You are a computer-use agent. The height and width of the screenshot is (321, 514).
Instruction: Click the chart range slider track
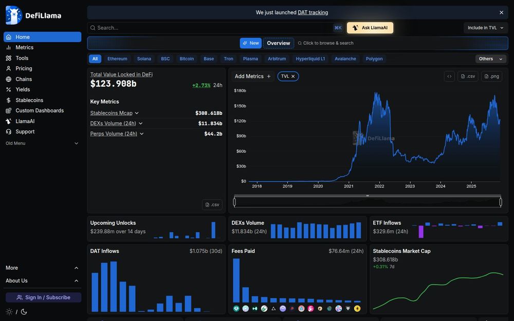(368, 202)
